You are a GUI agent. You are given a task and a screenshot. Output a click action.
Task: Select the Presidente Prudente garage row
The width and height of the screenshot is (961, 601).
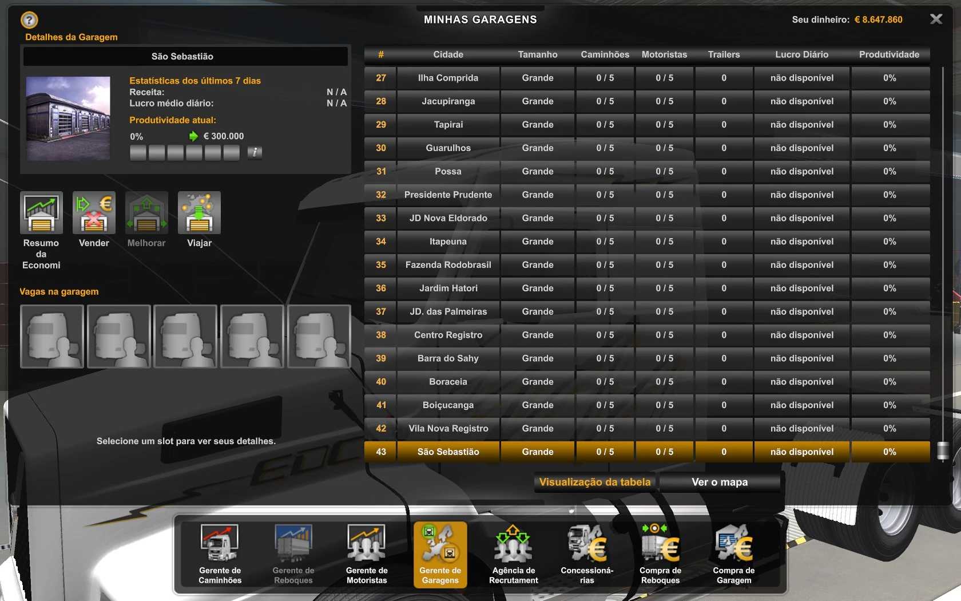pos(448,195)
